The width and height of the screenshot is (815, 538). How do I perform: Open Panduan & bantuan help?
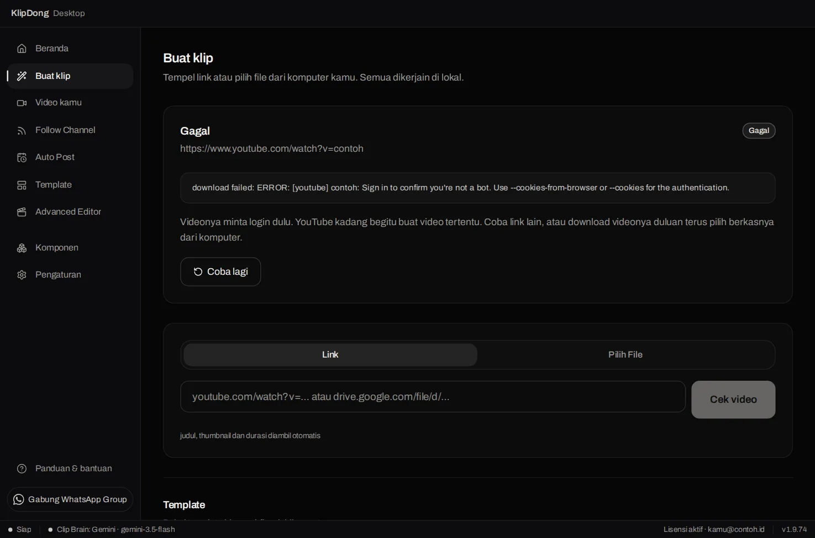(x=70, y=468)
